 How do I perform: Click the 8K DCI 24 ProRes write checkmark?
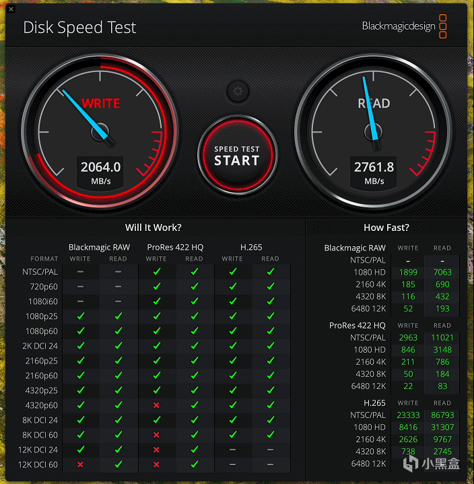pos(157,419)
